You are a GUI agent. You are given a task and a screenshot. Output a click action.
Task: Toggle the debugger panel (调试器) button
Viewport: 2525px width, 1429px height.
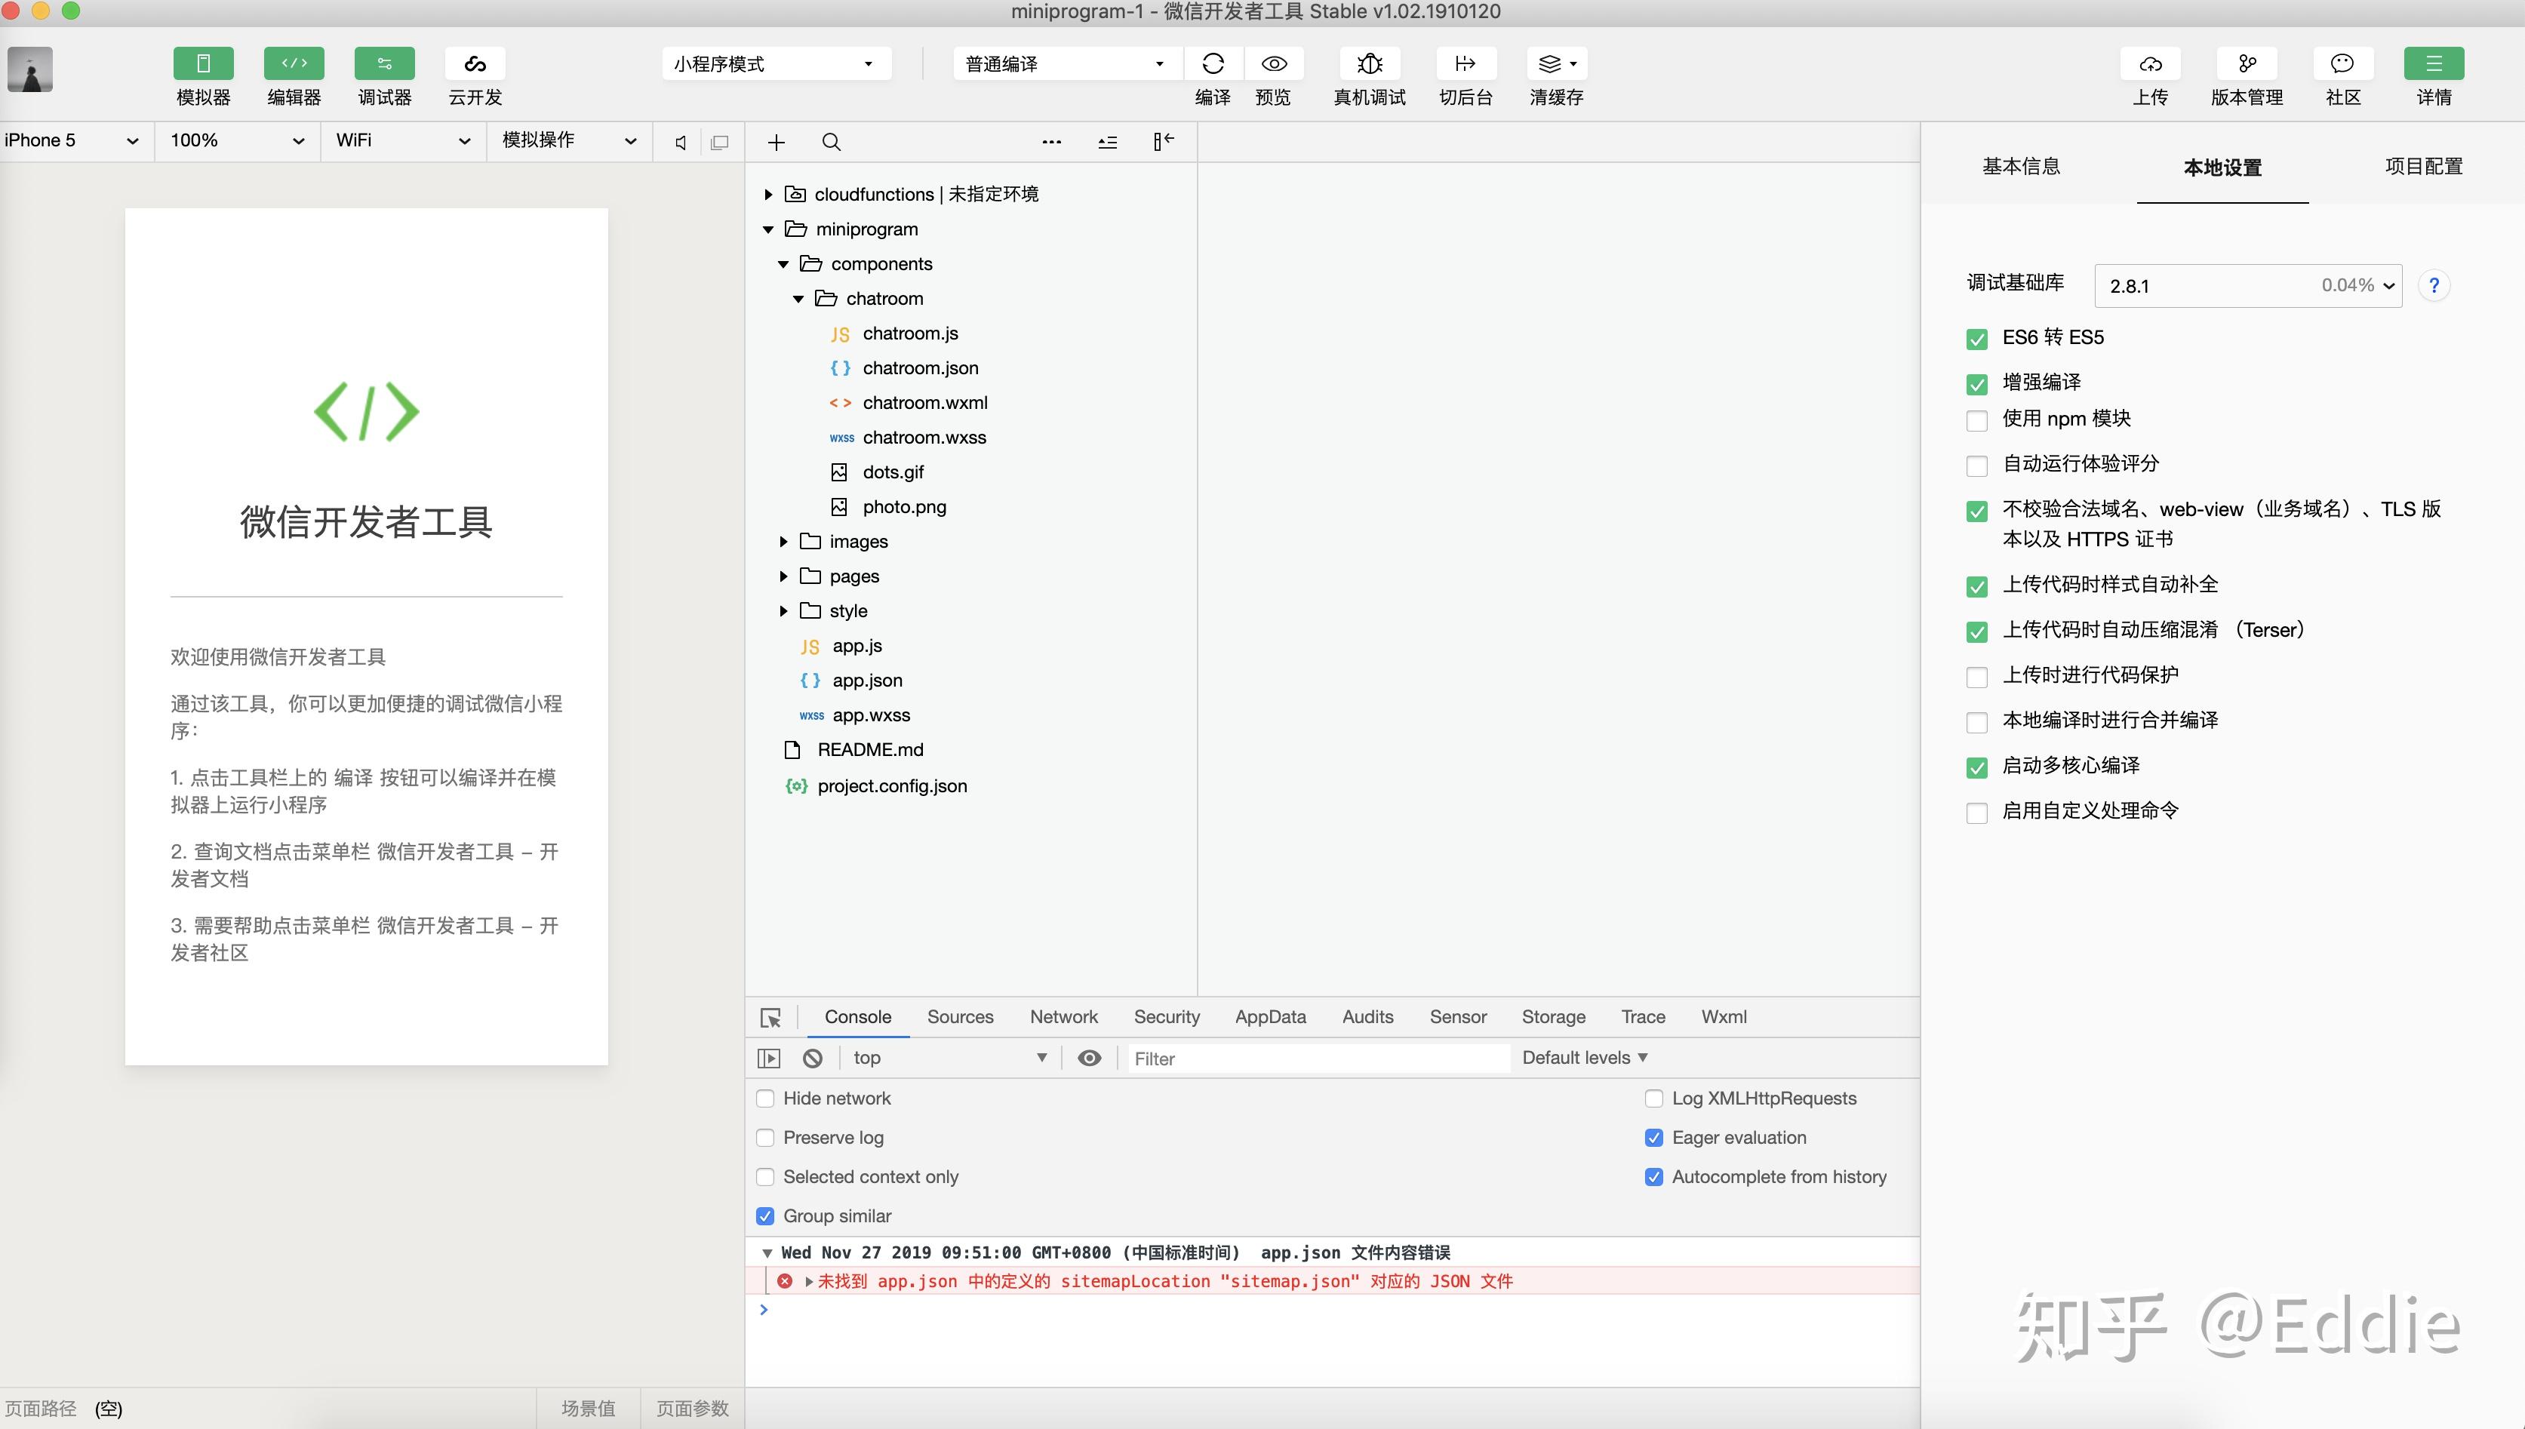[383, 64]
